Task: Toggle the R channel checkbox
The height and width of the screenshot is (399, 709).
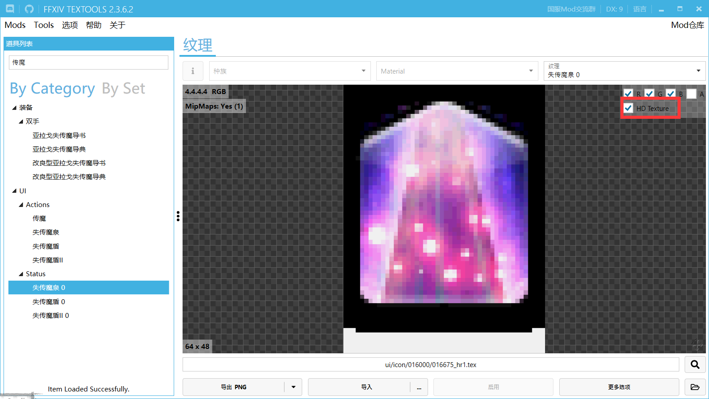Action: [628, 94]
